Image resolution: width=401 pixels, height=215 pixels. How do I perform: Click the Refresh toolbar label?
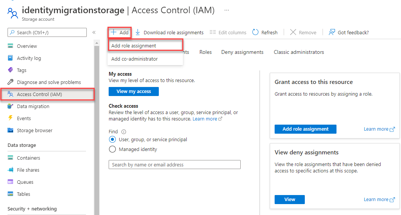pos(269,32)
